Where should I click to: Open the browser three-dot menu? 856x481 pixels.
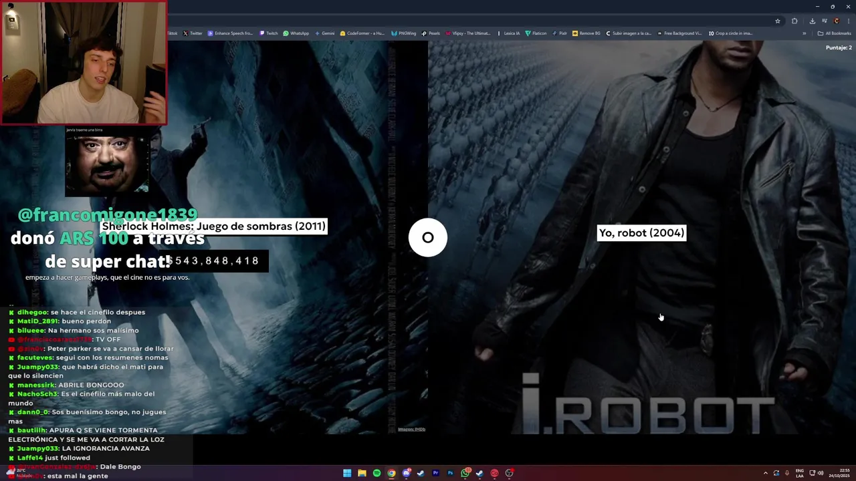coord(849,21)
